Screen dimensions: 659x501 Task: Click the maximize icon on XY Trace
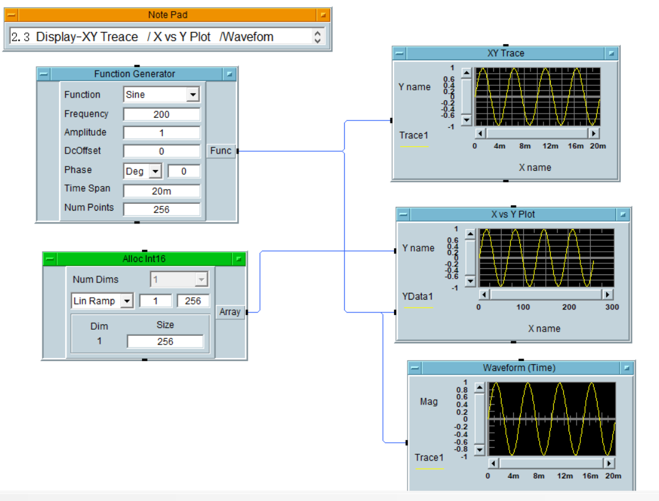(x=611, y=53)
